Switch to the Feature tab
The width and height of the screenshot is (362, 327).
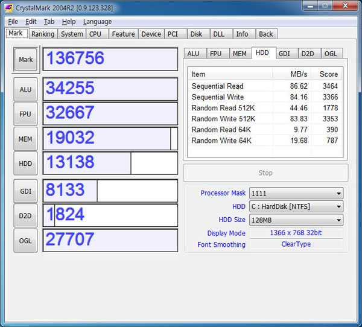point(123,34)
